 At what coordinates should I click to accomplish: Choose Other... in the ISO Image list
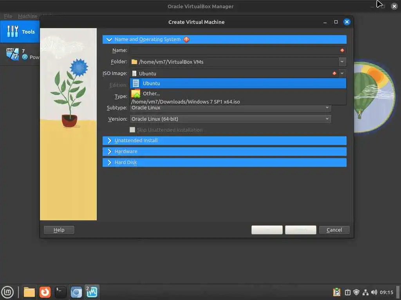pos(238,94)
